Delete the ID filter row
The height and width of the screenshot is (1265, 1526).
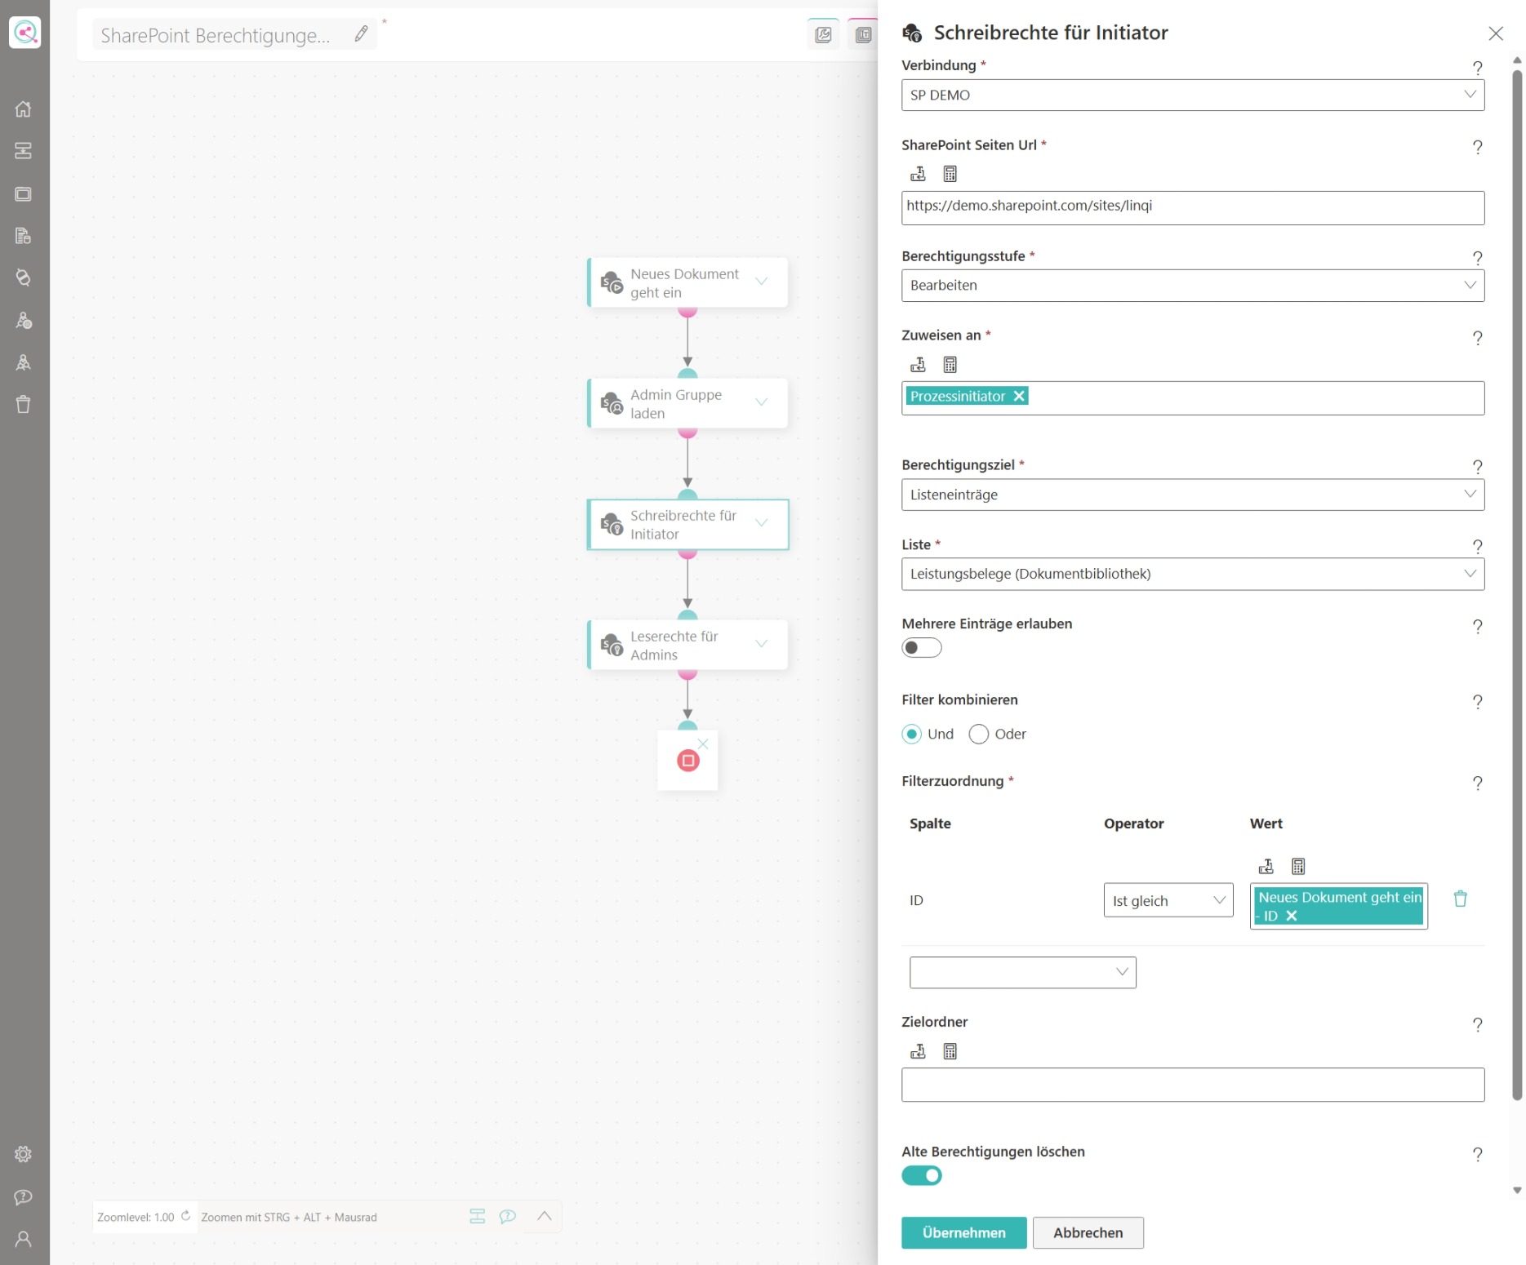pos(1461,899)
